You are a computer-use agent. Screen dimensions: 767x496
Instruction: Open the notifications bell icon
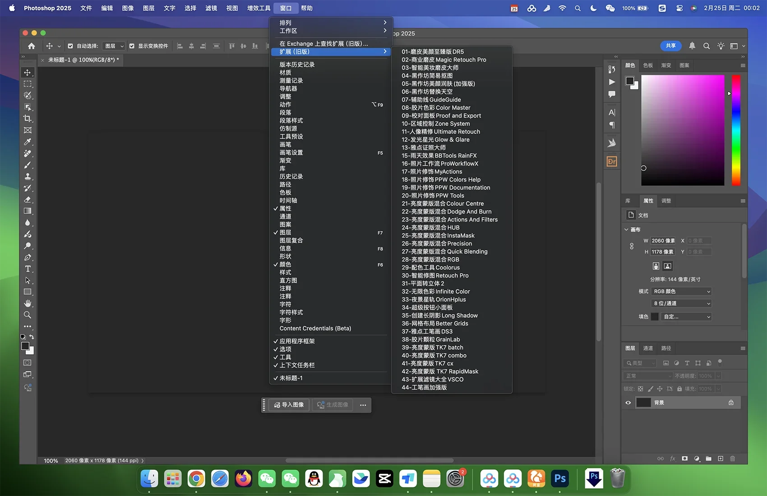tap(692, 46)
